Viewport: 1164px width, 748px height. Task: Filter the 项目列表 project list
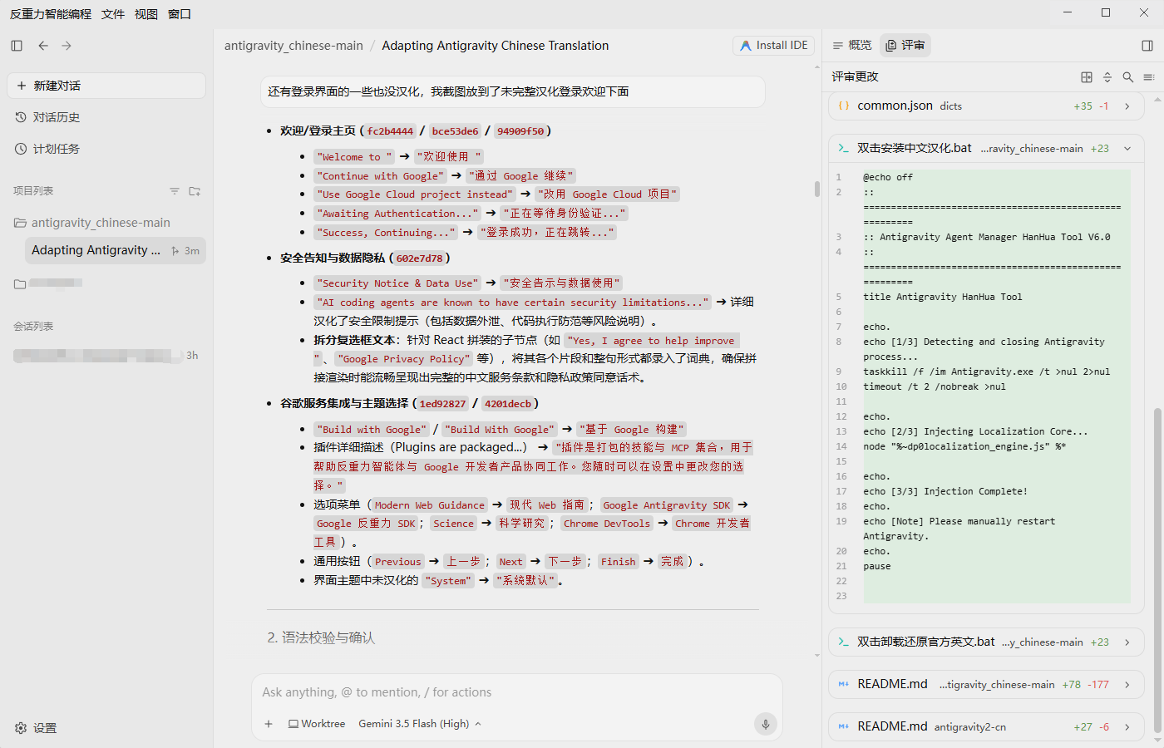175,191
